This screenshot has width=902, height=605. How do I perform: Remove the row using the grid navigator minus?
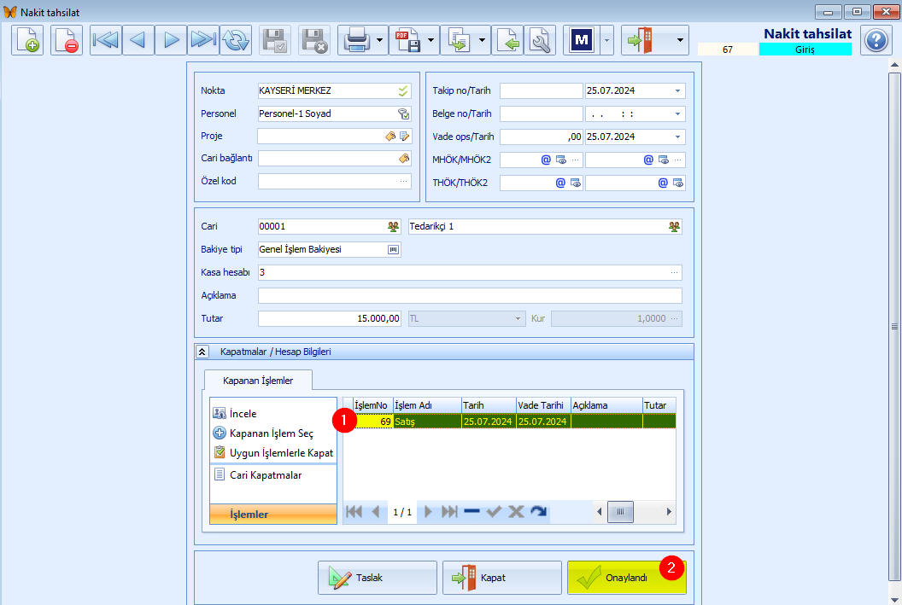click(x=471, y=512)
